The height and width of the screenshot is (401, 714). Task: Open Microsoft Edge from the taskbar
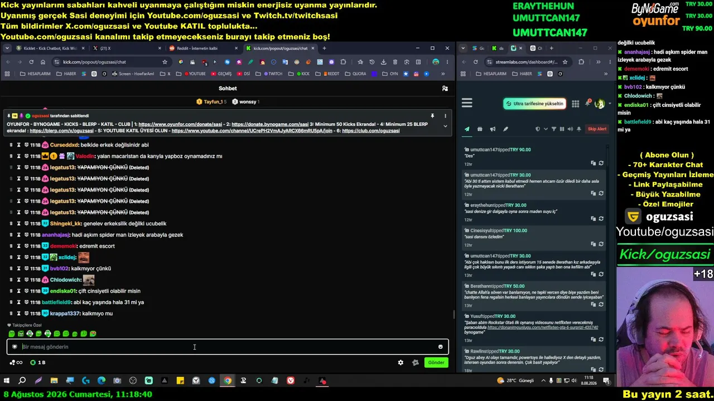(x=102, y=381)
